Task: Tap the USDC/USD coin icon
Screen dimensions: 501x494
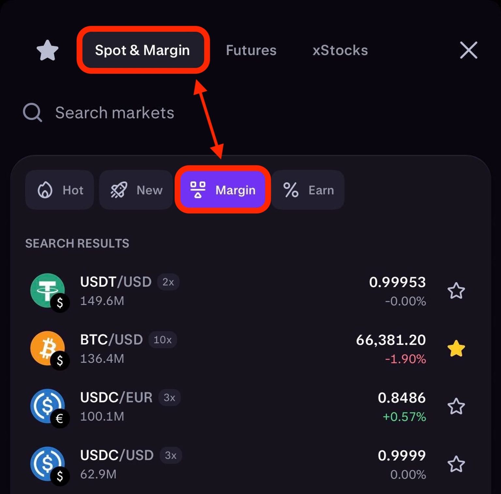Action: coord(48,464)
